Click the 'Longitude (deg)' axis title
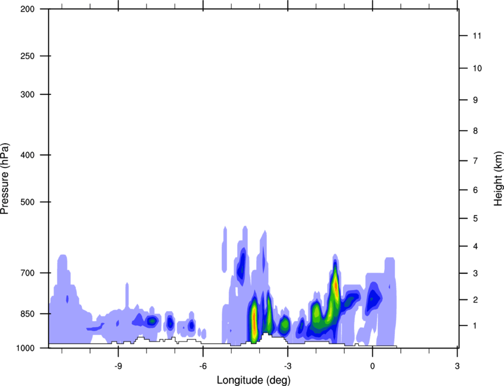504x386 pixels. (x=254, y=380)
